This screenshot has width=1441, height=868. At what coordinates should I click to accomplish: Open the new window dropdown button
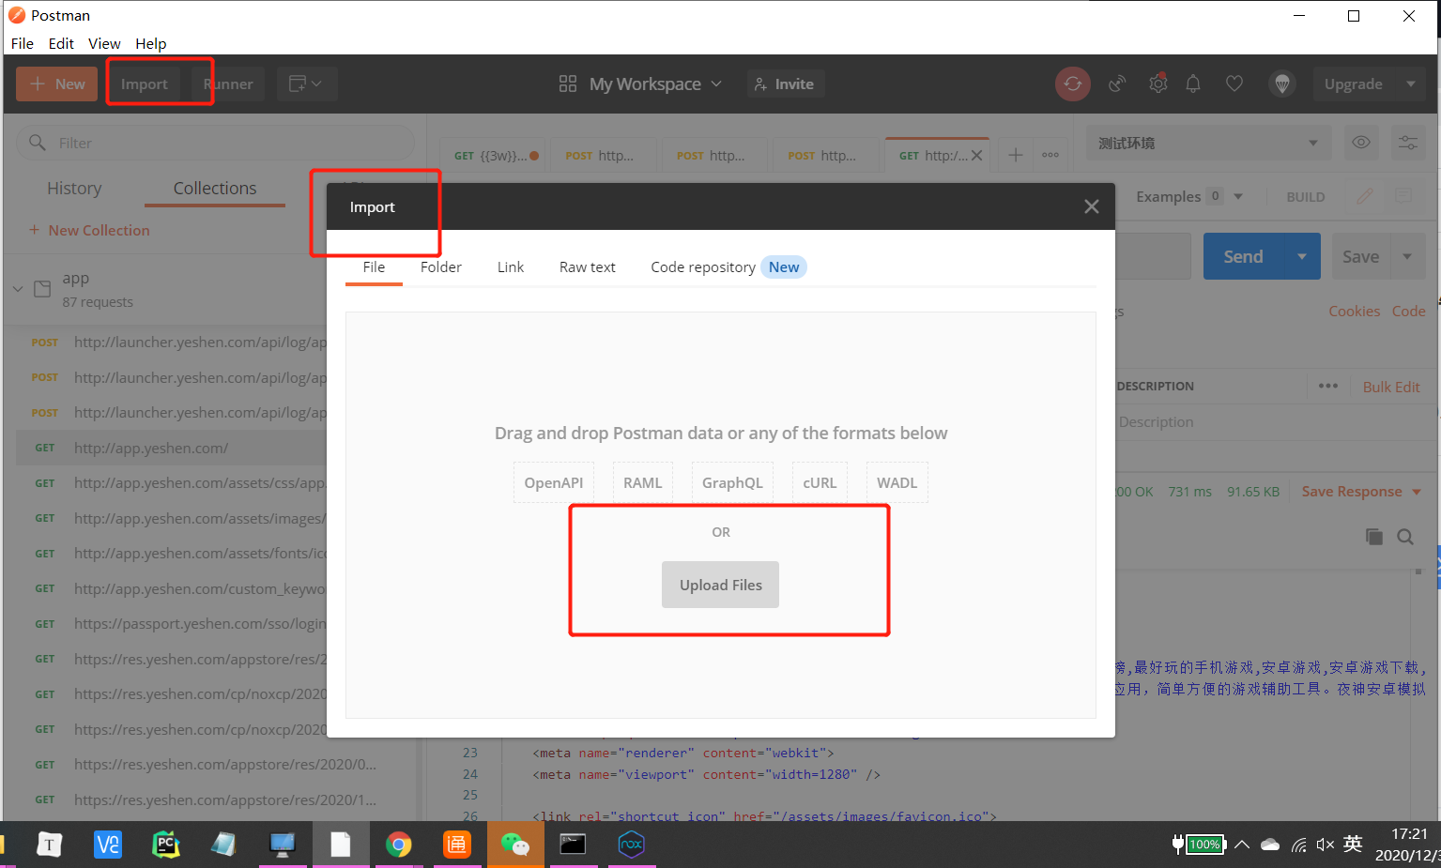306,84
